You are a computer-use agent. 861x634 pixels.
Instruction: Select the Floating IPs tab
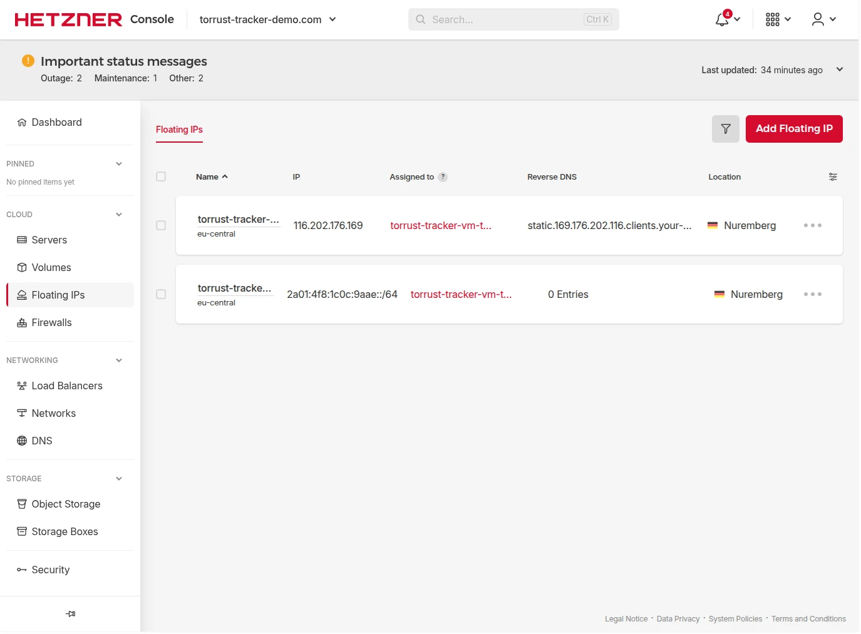[x=179, y=130]
